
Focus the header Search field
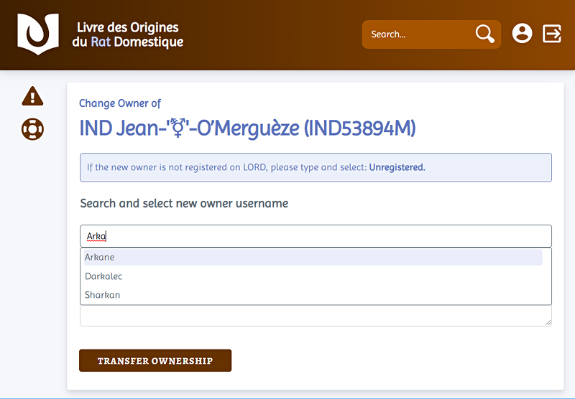point(417,34)
